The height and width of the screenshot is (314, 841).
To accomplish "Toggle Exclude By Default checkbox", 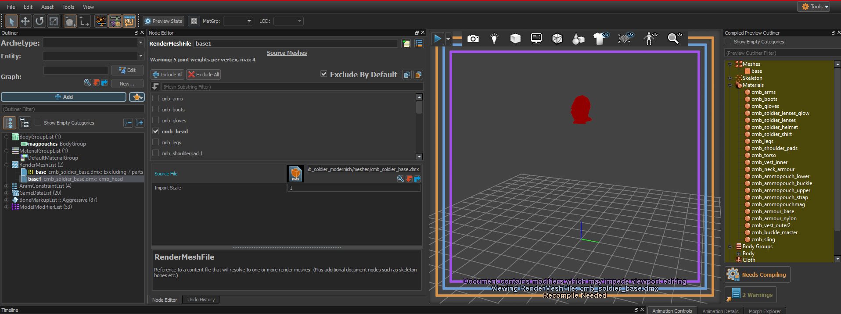I will tap(324, 74).
